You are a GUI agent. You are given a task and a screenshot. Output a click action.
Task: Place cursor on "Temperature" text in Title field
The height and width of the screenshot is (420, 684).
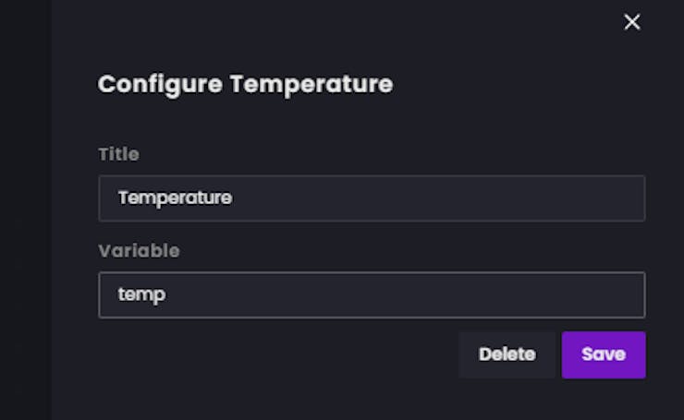(x=175, y=198)
